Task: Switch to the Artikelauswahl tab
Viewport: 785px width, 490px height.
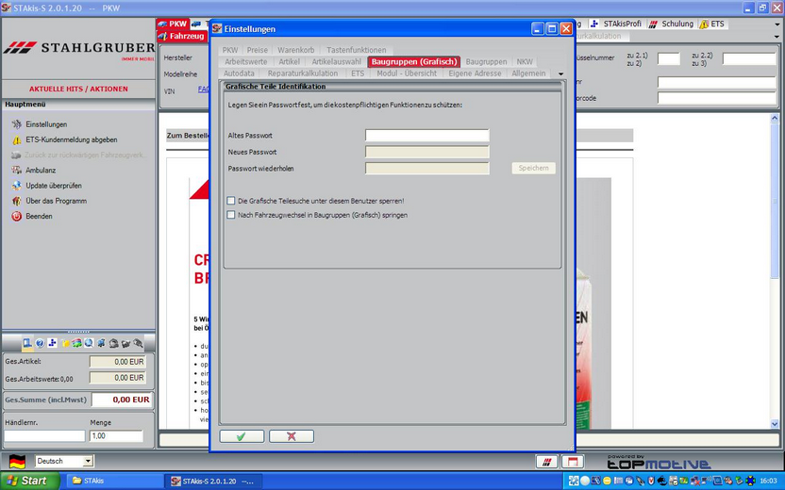Action: [x=337, y=61]
